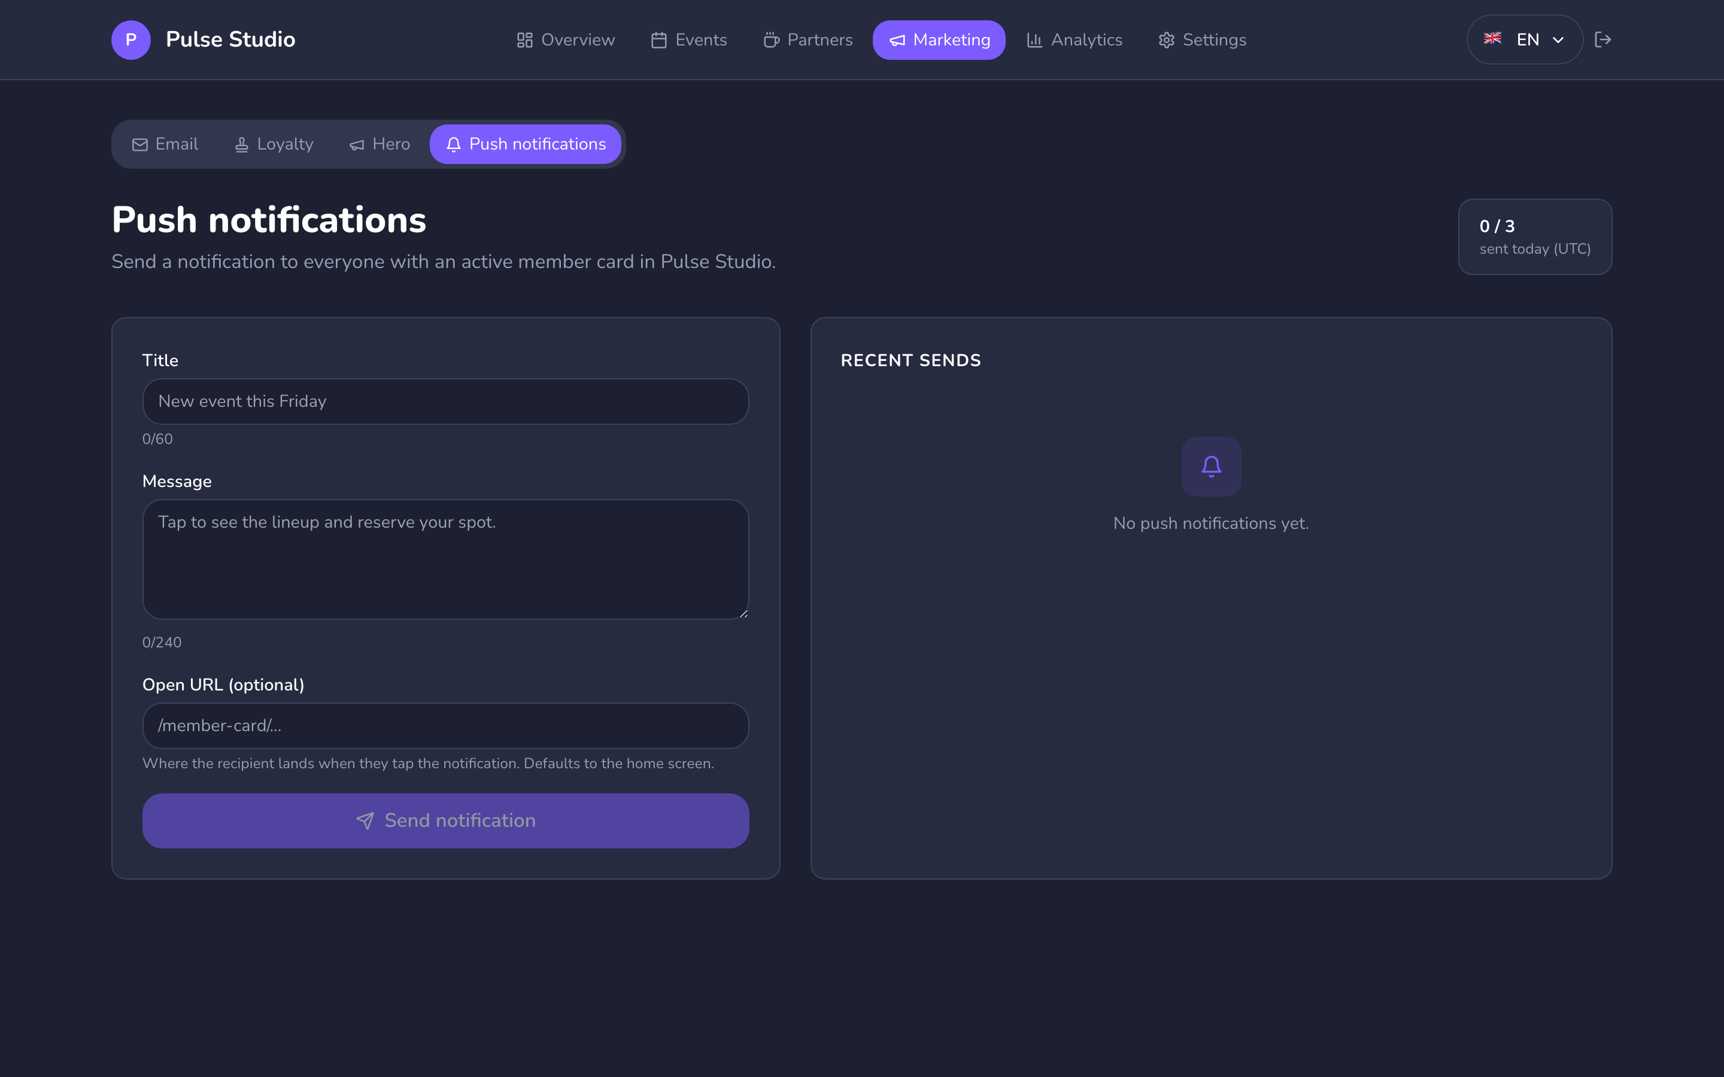Switch to the Email tab
Image resolution: width=1724 pixels, height=1077 pixels.
point(165,145)
